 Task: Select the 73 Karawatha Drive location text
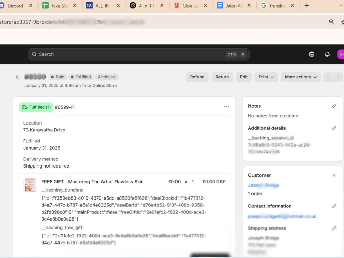(x=44, y=130)
